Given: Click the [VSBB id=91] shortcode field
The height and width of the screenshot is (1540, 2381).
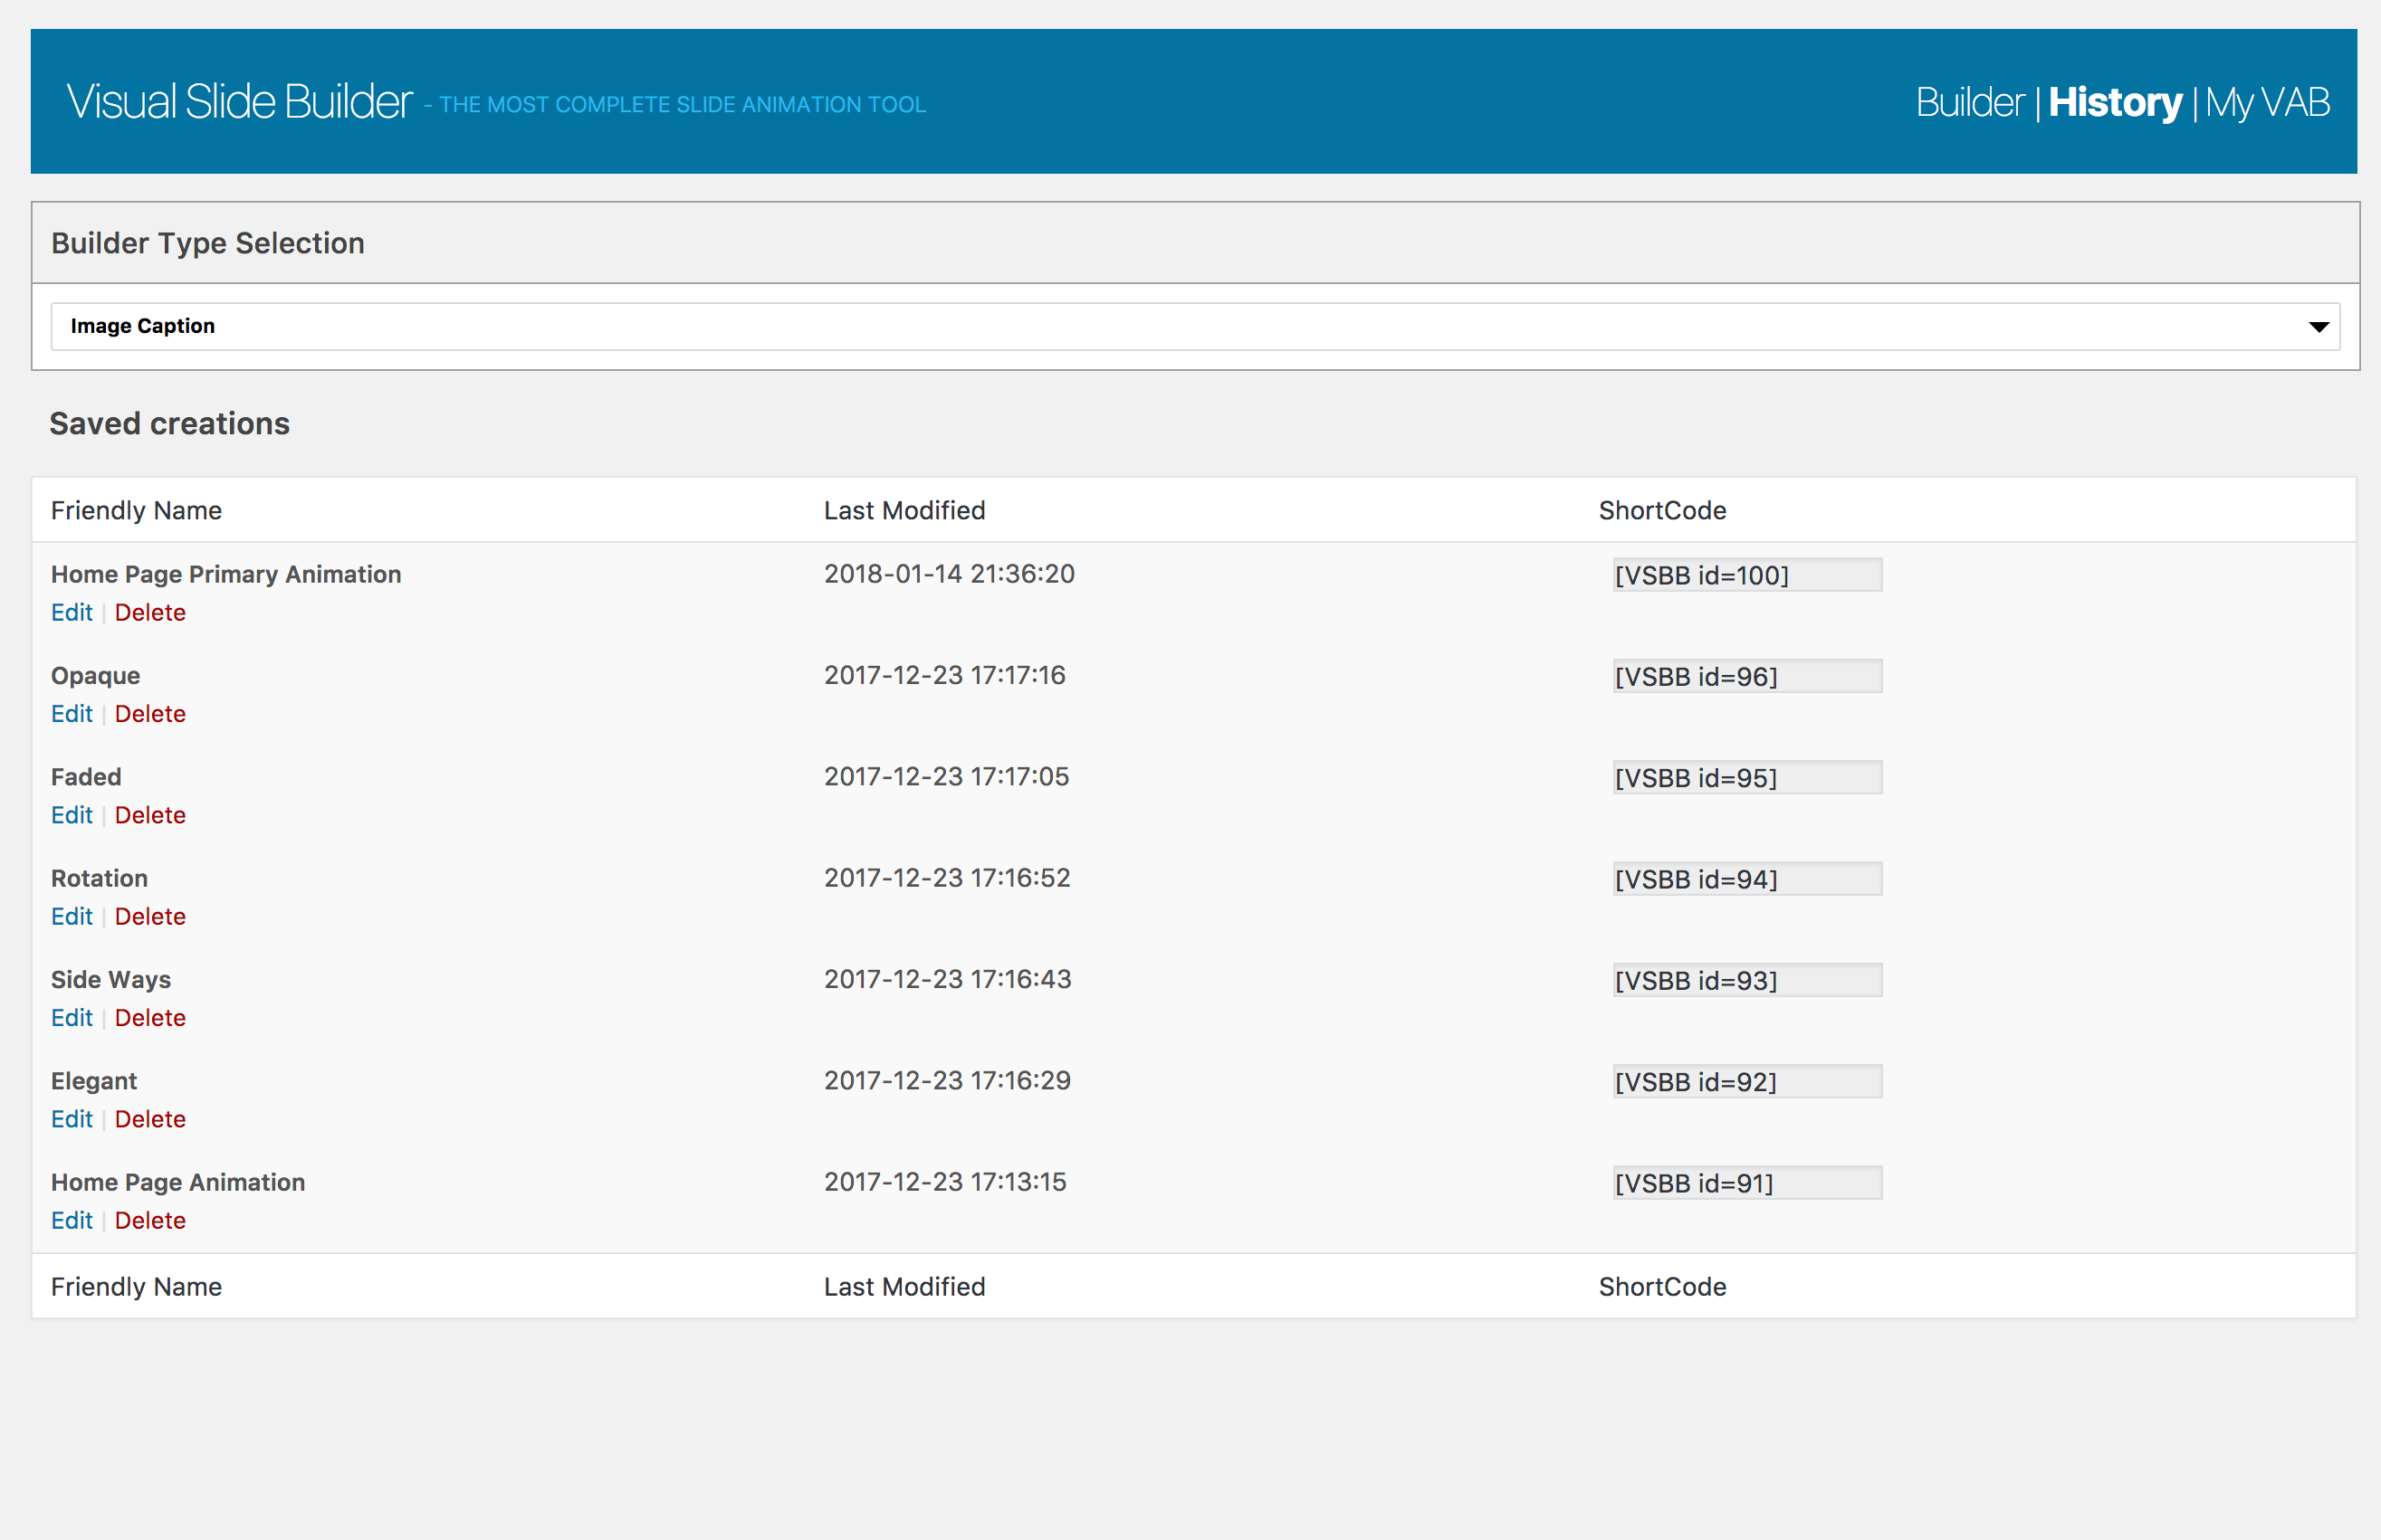Looking at the screenshot, I should click(x=1746, y=1183).
